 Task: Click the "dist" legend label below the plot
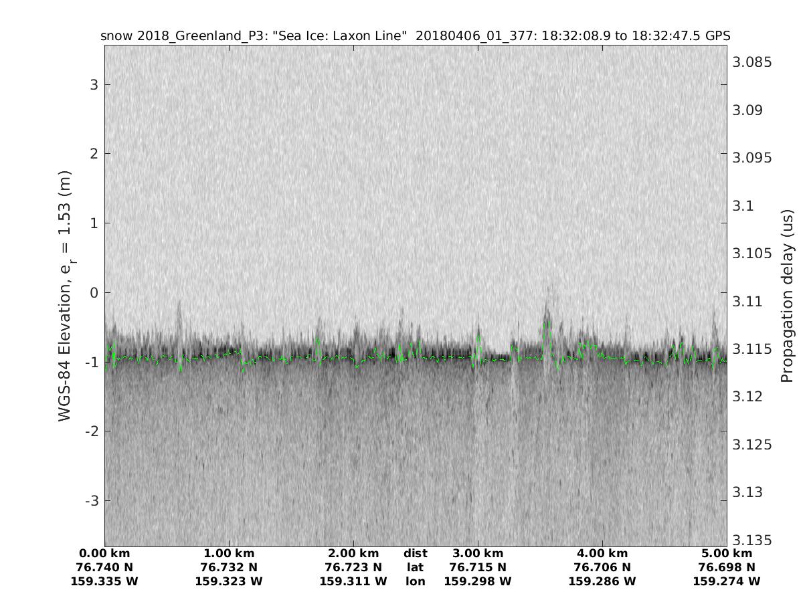[415, 554]
